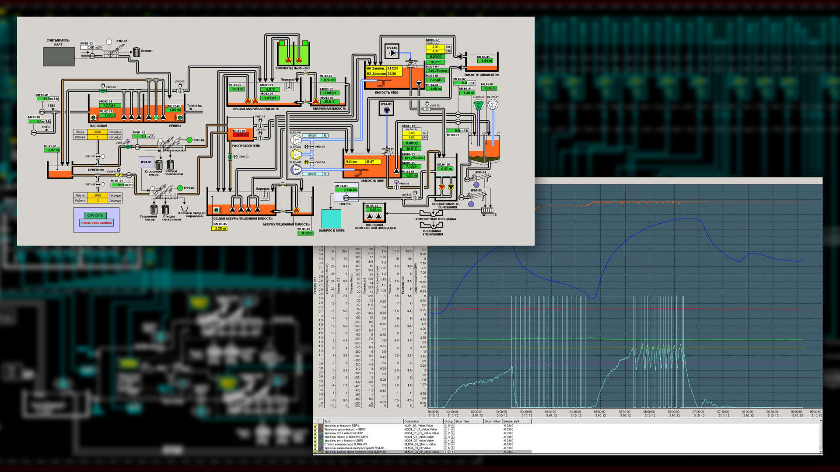The image size is (840, 472).
Task: Select blower BLR04-03
Action: click(296, 169)
